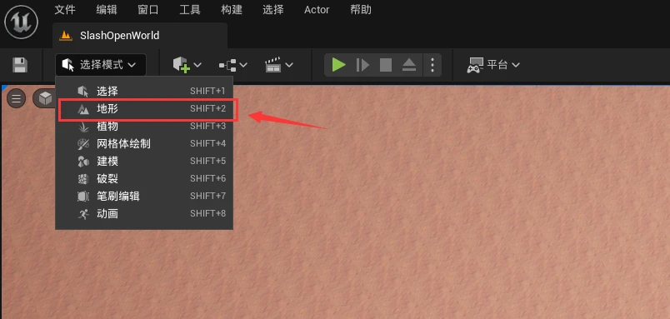Image resolution: width=670 pixels, height=319 pixels.
Task: Click the cinematics clapperboard icon
Action: click(x=273, y=65)
